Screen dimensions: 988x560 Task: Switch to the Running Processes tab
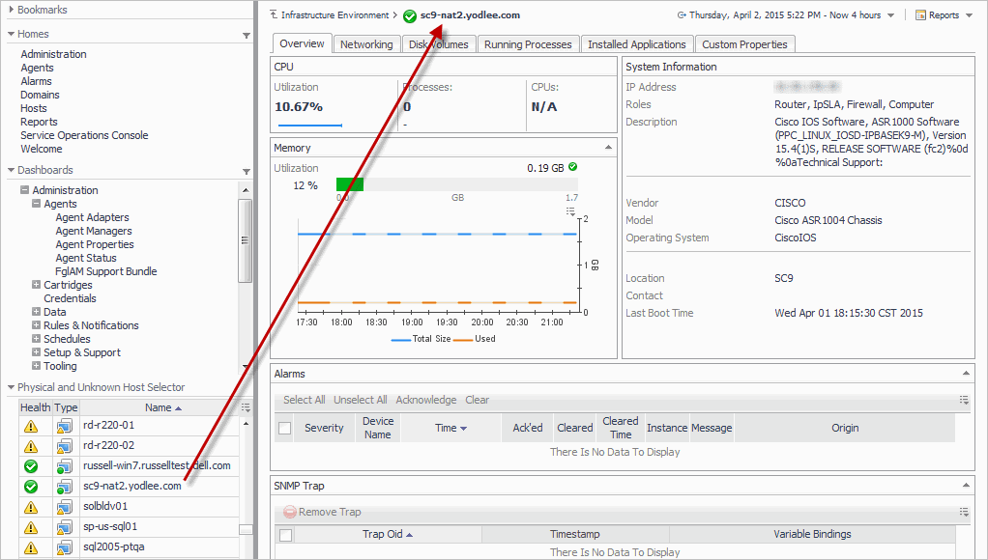(x=528, y=44)
